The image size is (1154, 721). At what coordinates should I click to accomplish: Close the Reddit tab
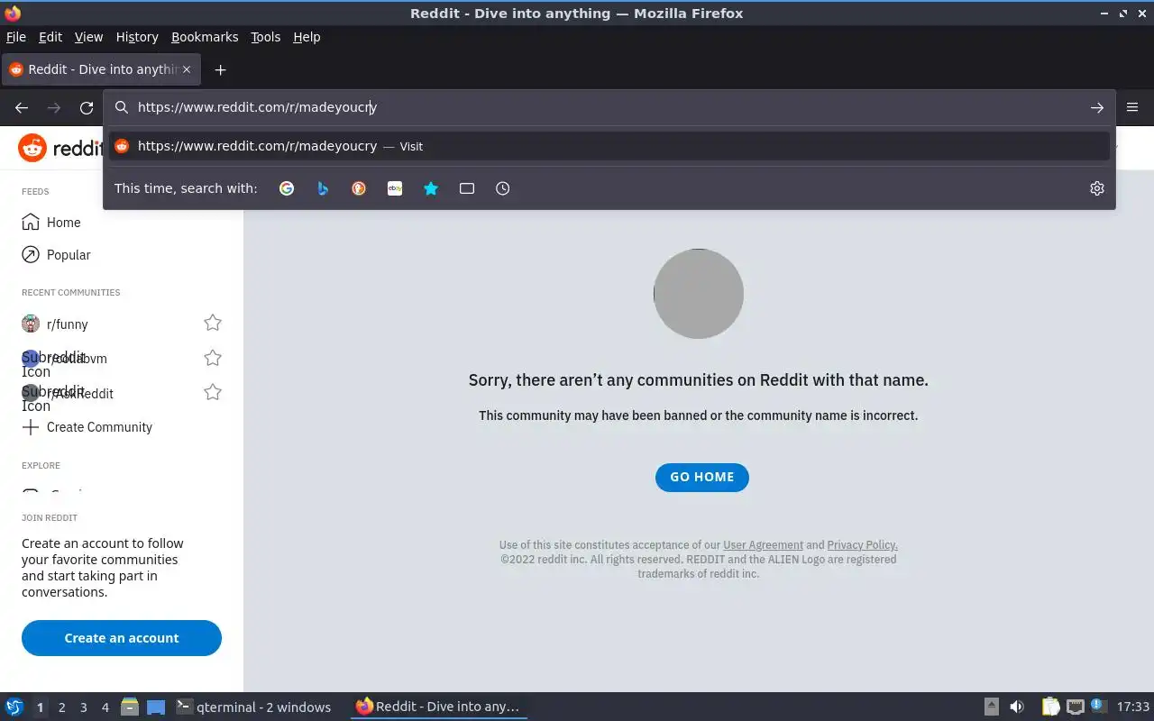pyautogui.click(x=188, y=69)
